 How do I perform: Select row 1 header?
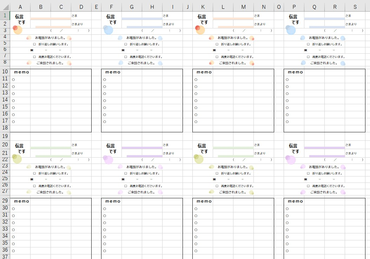(x=5, y=16)
